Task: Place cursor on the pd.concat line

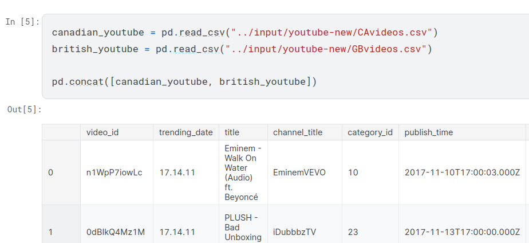Action: (184, 82)
